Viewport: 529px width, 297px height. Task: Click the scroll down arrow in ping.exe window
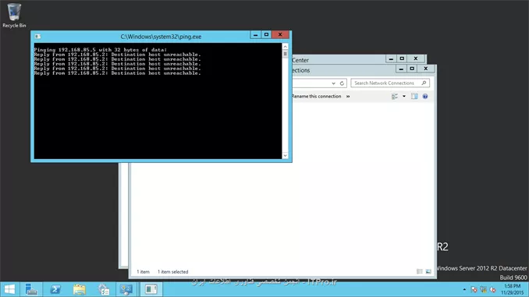(x=285, y=155)
